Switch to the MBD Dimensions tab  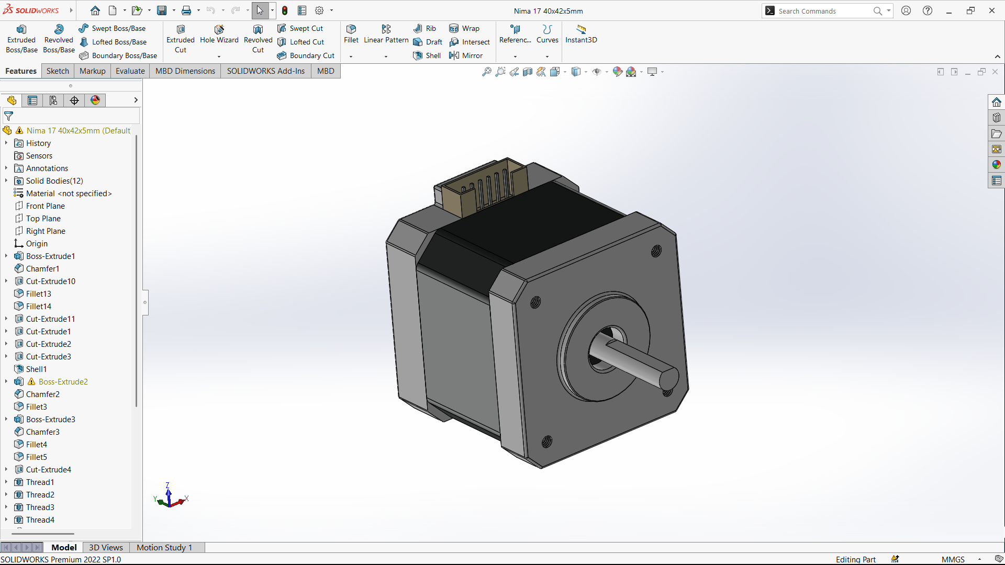[x=185, y=71]
